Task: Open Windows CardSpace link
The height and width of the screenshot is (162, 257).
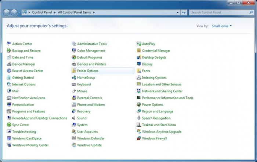Action: [27, 138]
